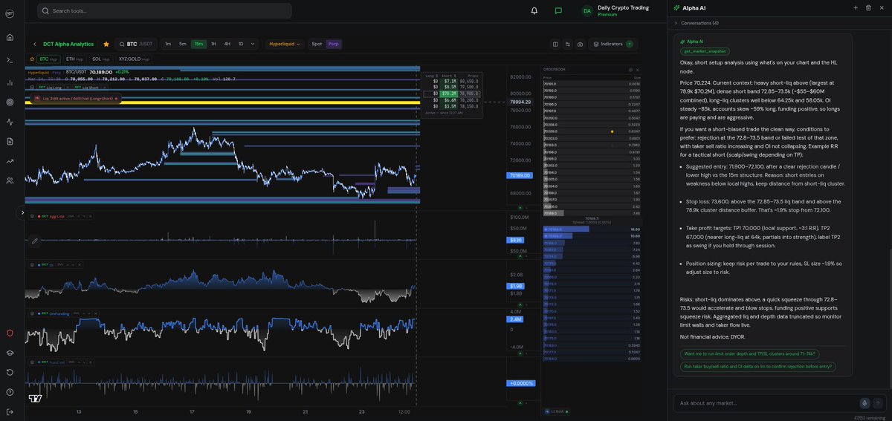The image size is (892, 421).
Task: Take a chart snapshot with camera icon
Action: (x=581, y=44)
